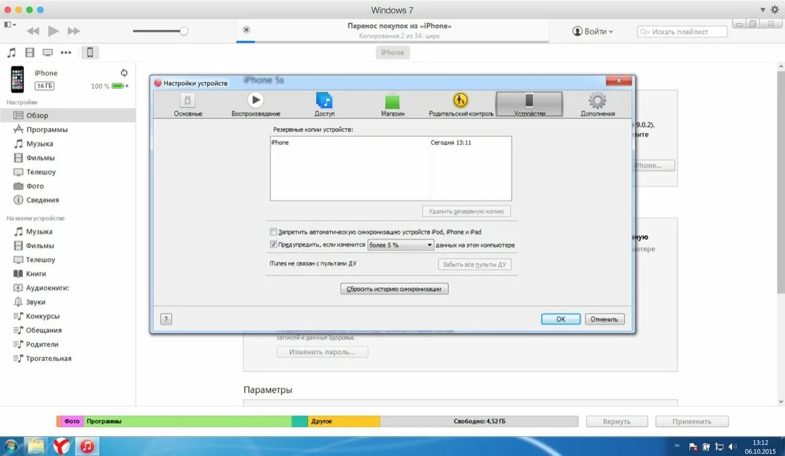Open the Music library icon
Screen dimensions: 785x456
(11, 53)
